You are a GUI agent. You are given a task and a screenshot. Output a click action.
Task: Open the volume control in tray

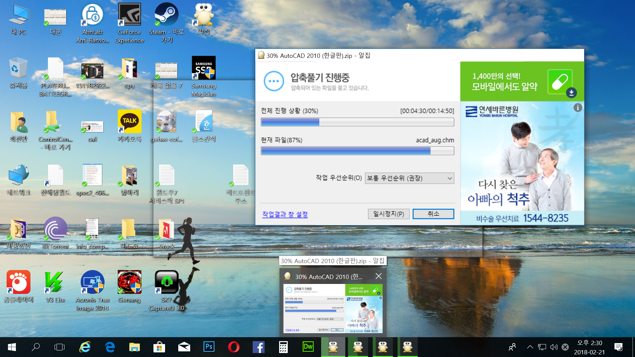(553, 347)
